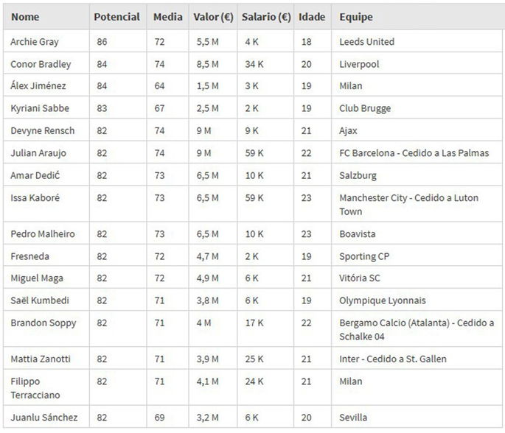The height and width of the screenshot is (433, 505).
Task: Click the Devyne Rensch name cell
Action: click(x=42, y=130)
